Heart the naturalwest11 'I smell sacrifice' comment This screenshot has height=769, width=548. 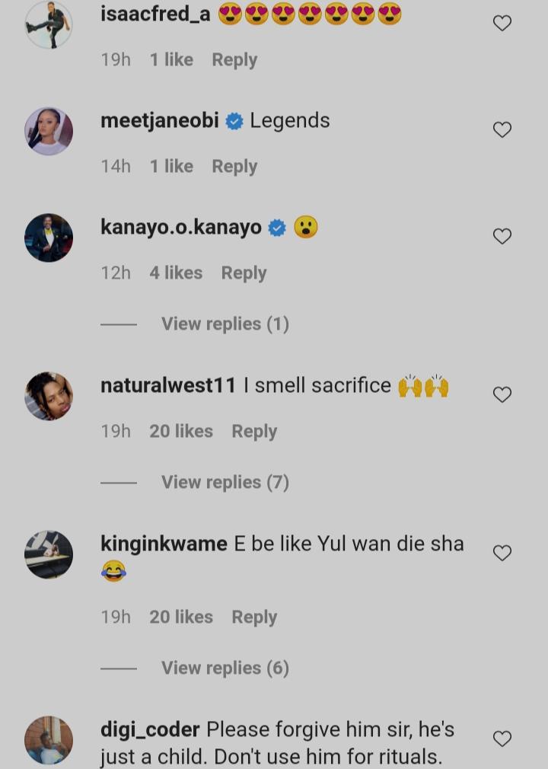[502, 394]
